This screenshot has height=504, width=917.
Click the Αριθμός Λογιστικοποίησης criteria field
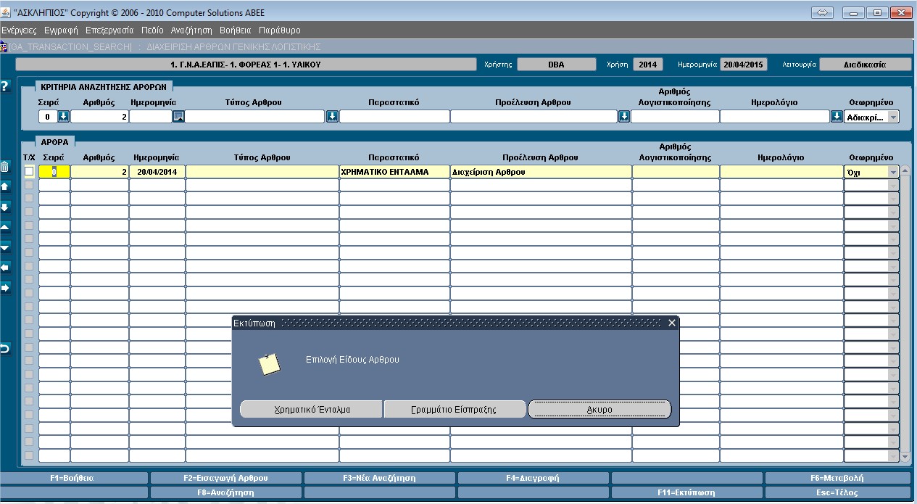675,116
